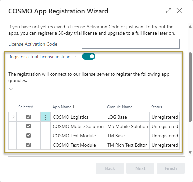Uncheck Selected box for TM Base granule
The width and height of the screenshot is (193, 182).
click(x=29, y=136)
